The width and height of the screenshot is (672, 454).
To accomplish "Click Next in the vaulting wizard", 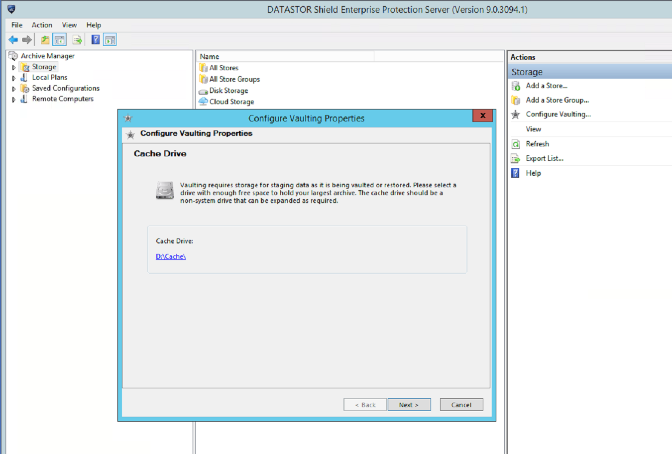I will tap(409, 405).
